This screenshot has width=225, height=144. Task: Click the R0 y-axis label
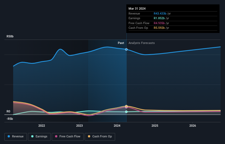(x=8, y=112)
